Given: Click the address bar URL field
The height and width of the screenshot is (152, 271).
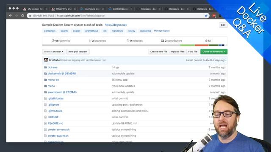Looking at the screenshot, I should [118, 16].
